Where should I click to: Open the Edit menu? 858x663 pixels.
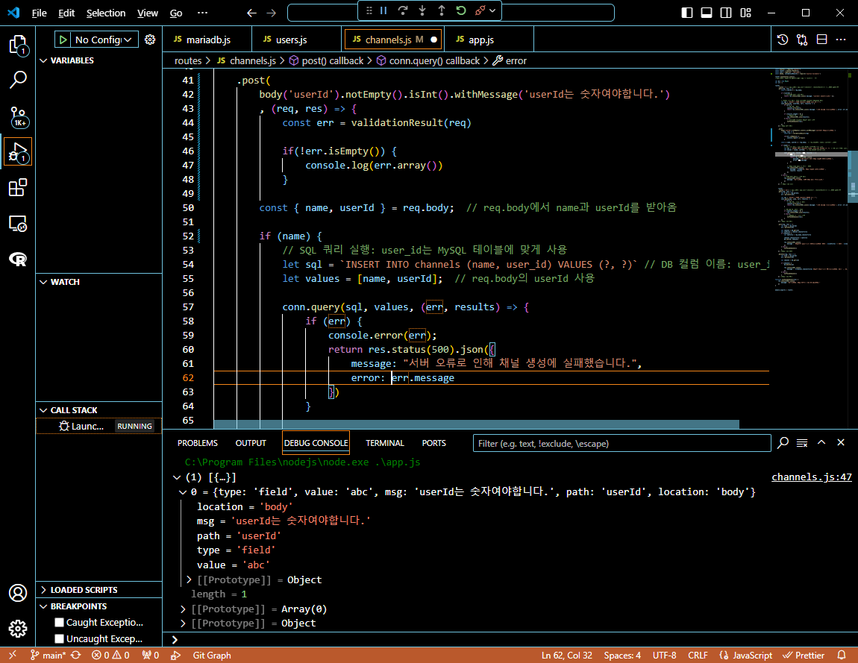[x=66, y=13]
